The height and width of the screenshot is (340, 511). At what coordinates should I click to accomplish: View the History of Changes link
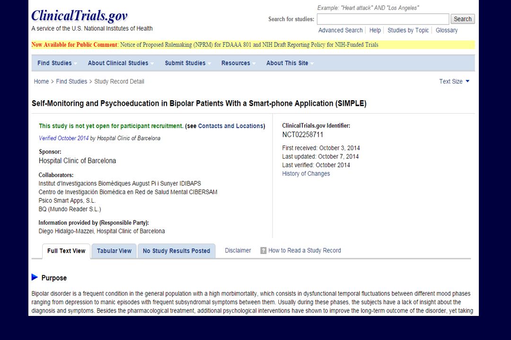pos(306,173)
